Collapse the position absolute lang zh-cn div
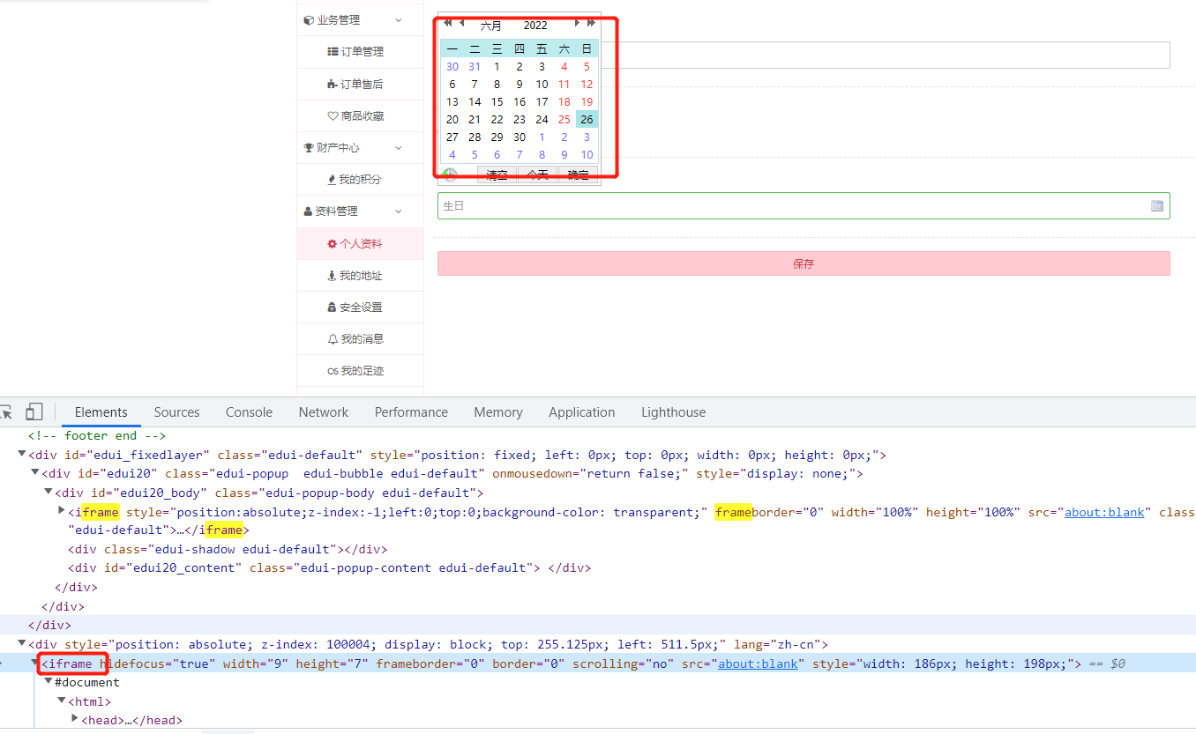1196x734 pixels. 21,644
